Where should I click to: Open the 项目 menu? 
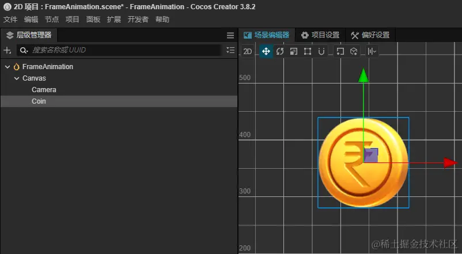(x=72, y=20)
